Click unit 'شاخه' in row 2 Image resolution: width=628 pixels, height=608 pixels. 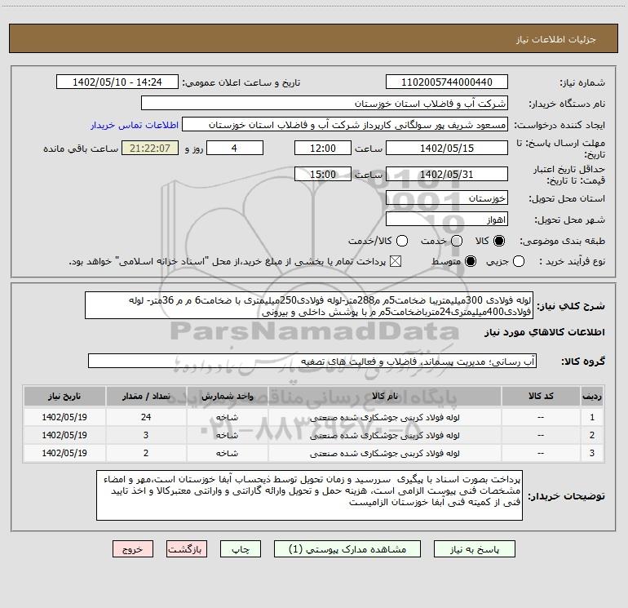click(227, 435)
